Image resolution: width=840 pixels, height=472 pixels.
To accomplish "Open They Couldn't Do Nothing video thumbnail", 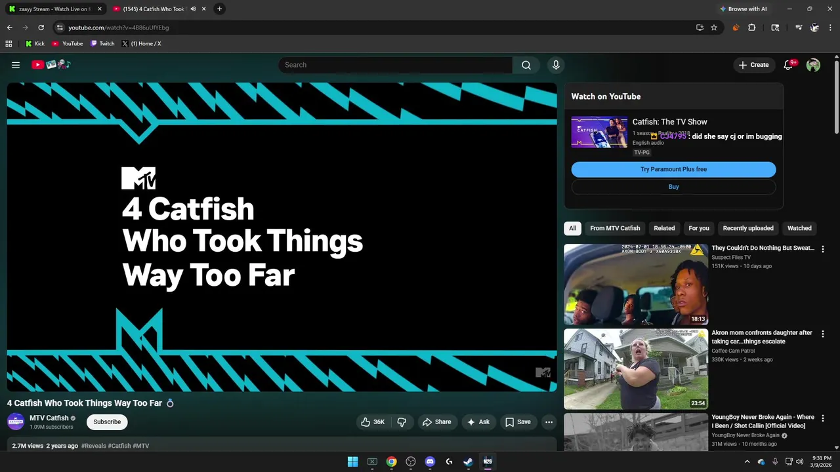I will [636, 285].
